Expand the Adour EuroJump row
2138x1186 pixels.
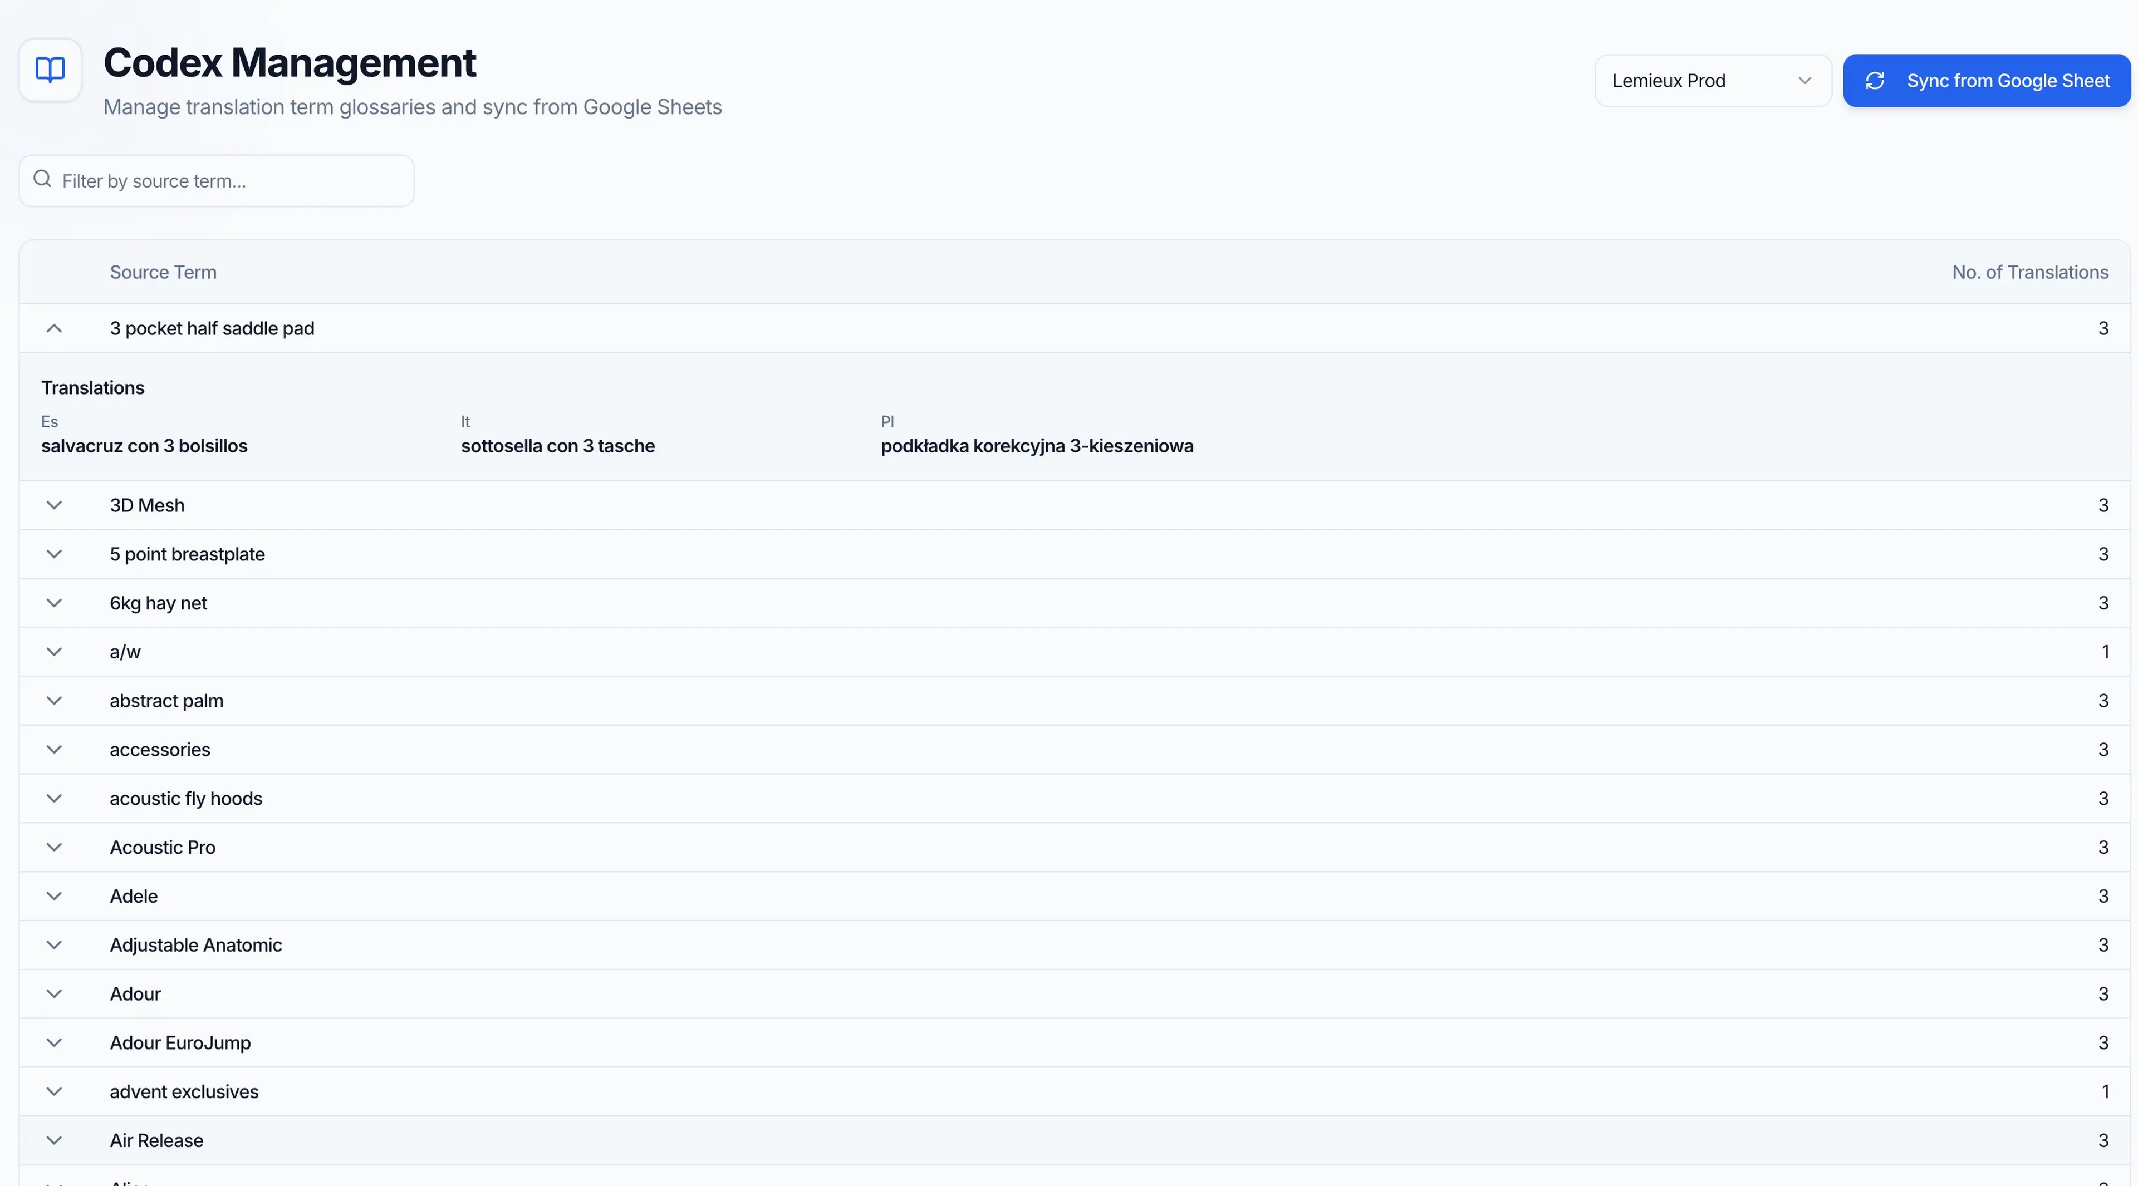[x=54, y=1044]
